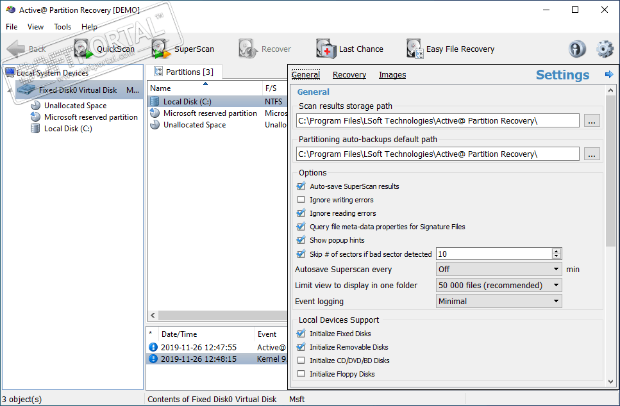This screenshot has height=406, width=620.
Task: Open Event logging dropdown
Action: click(x=499, y=302)
